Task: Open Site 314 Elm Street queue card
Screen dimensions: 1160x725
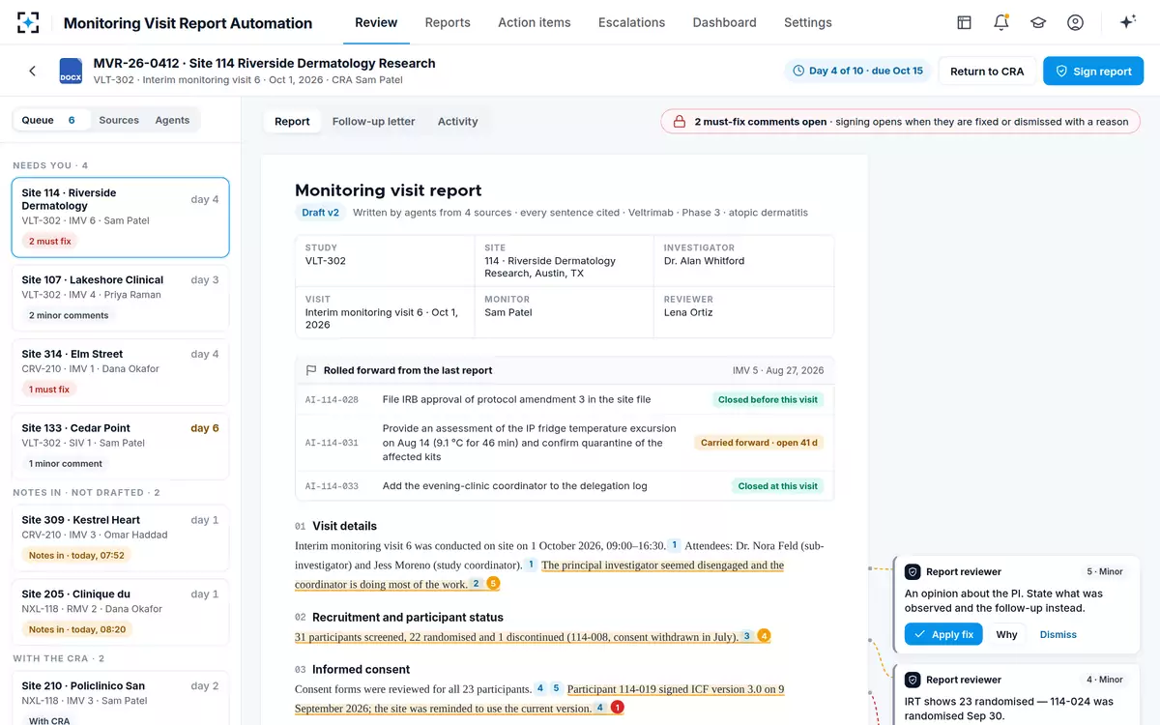Action: coord(120,372)
